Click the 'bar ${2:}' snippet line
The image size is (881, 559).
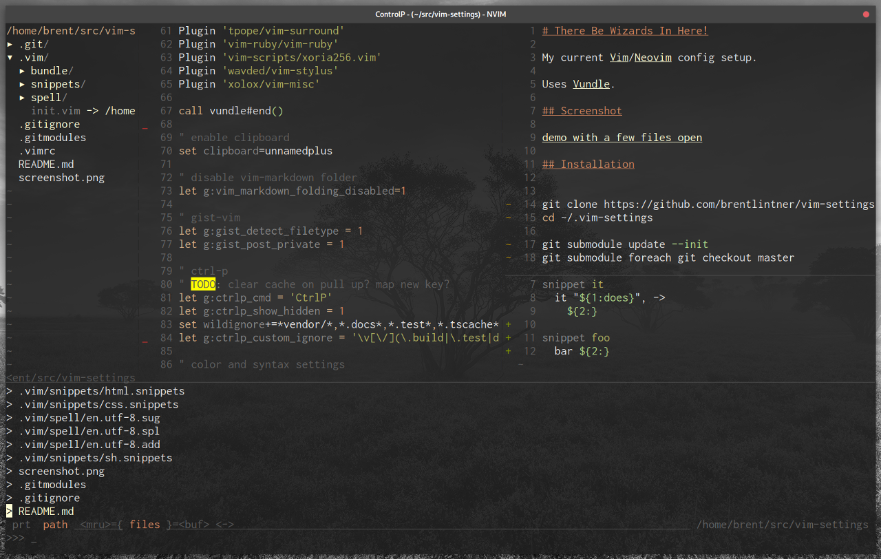pyautogui.click(x=582, y=351)
